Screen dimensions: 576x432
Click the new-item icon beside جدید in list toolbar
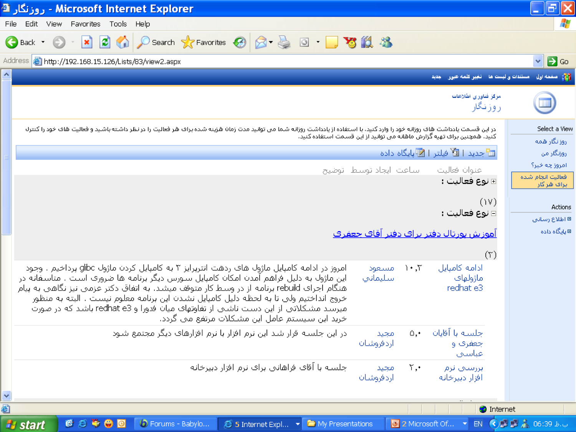tap(491, 152)
